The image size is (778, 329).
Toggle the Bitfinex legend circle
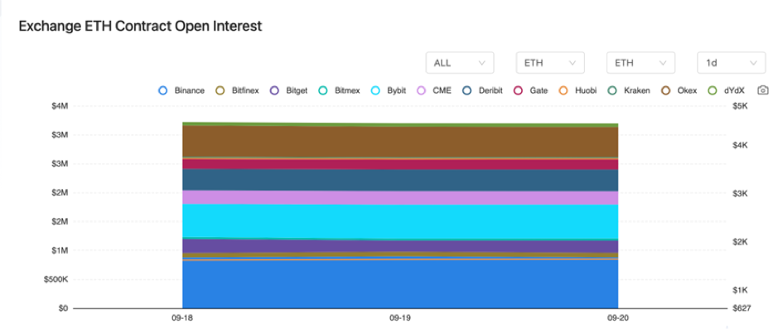[x=220, y=90]
